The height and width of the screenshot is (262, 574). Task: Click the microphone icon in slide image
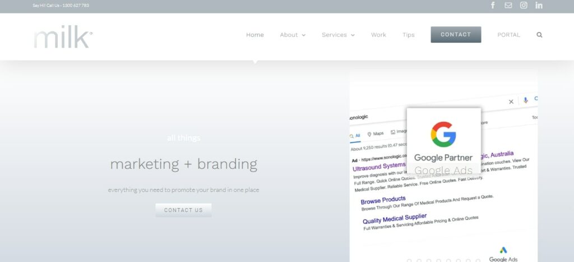[526, 100]
